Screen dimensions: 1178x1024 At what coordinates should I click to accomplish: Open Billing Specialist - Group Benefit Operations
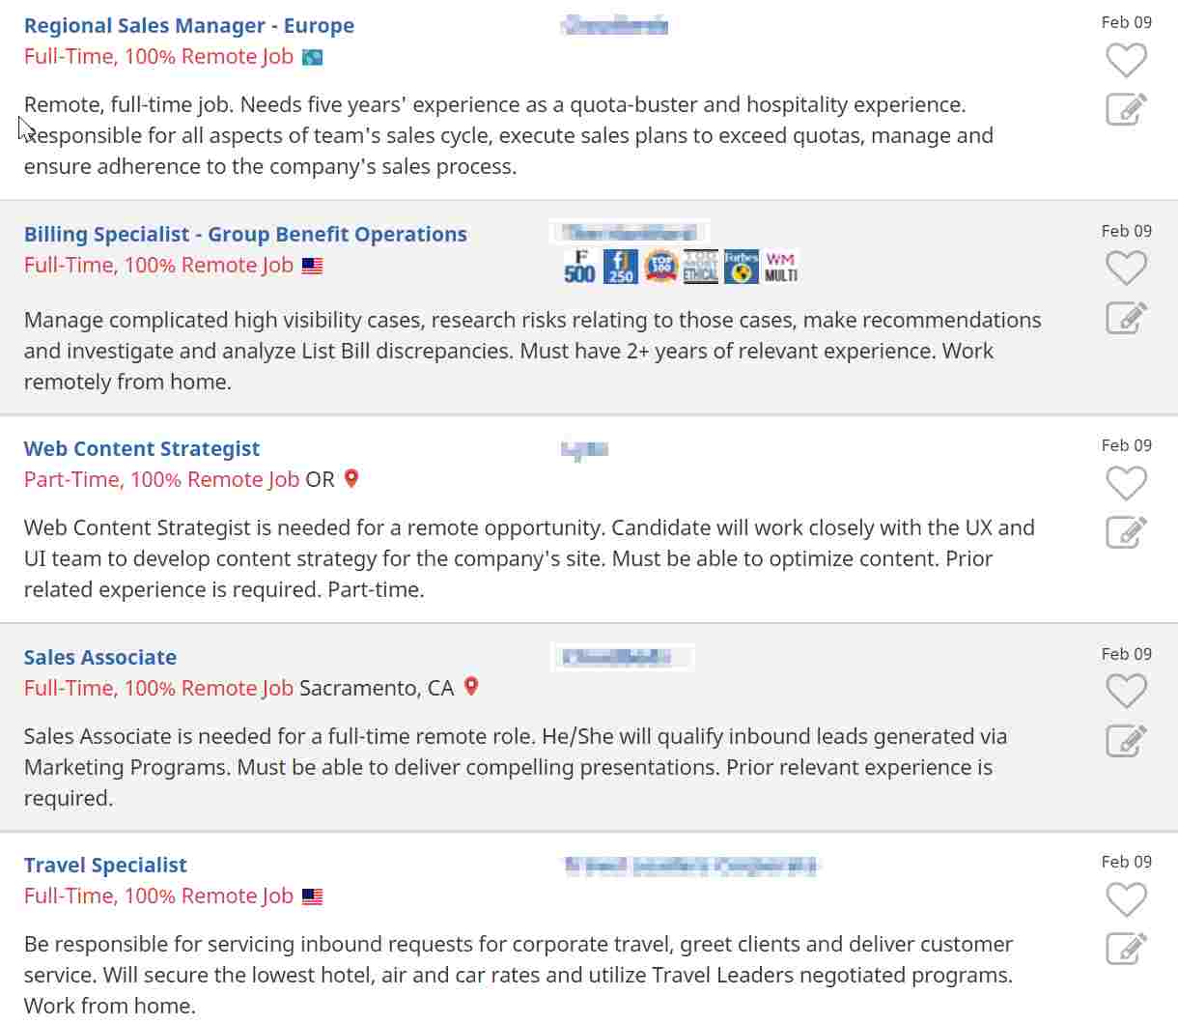point(245,235)
